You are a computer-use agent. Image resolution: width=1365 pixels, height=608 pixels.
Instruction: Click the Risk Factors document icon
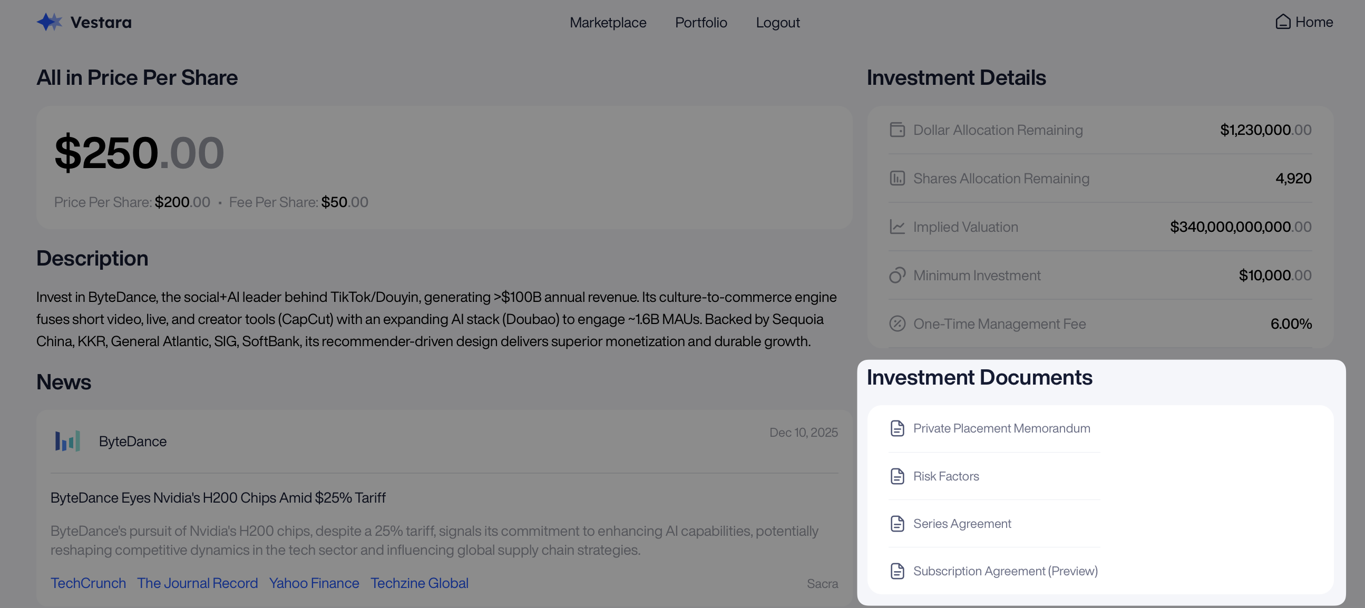pos(896,476)
